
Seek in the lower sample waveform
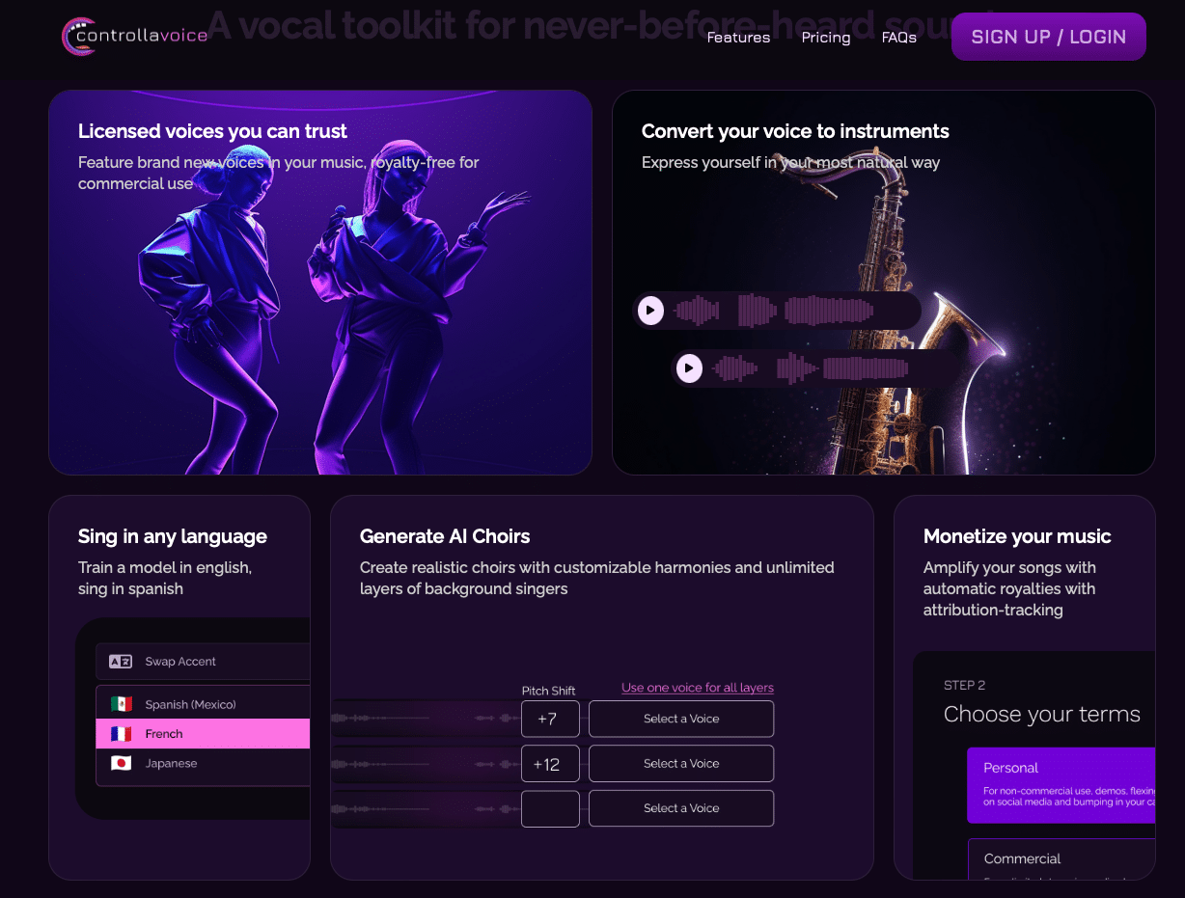pos(811,368)
